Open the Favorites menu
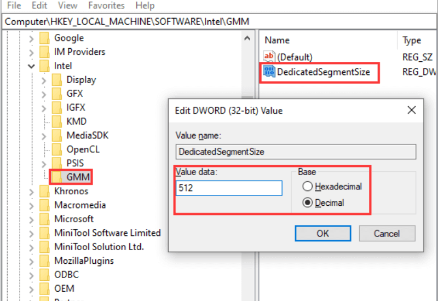Viewport: 438px width, 301px height. 106,5
